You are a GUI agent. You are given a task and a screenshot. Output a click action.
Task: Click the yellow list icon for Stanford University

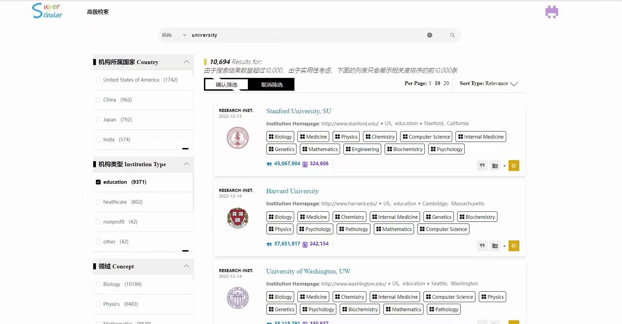point(514,166)
